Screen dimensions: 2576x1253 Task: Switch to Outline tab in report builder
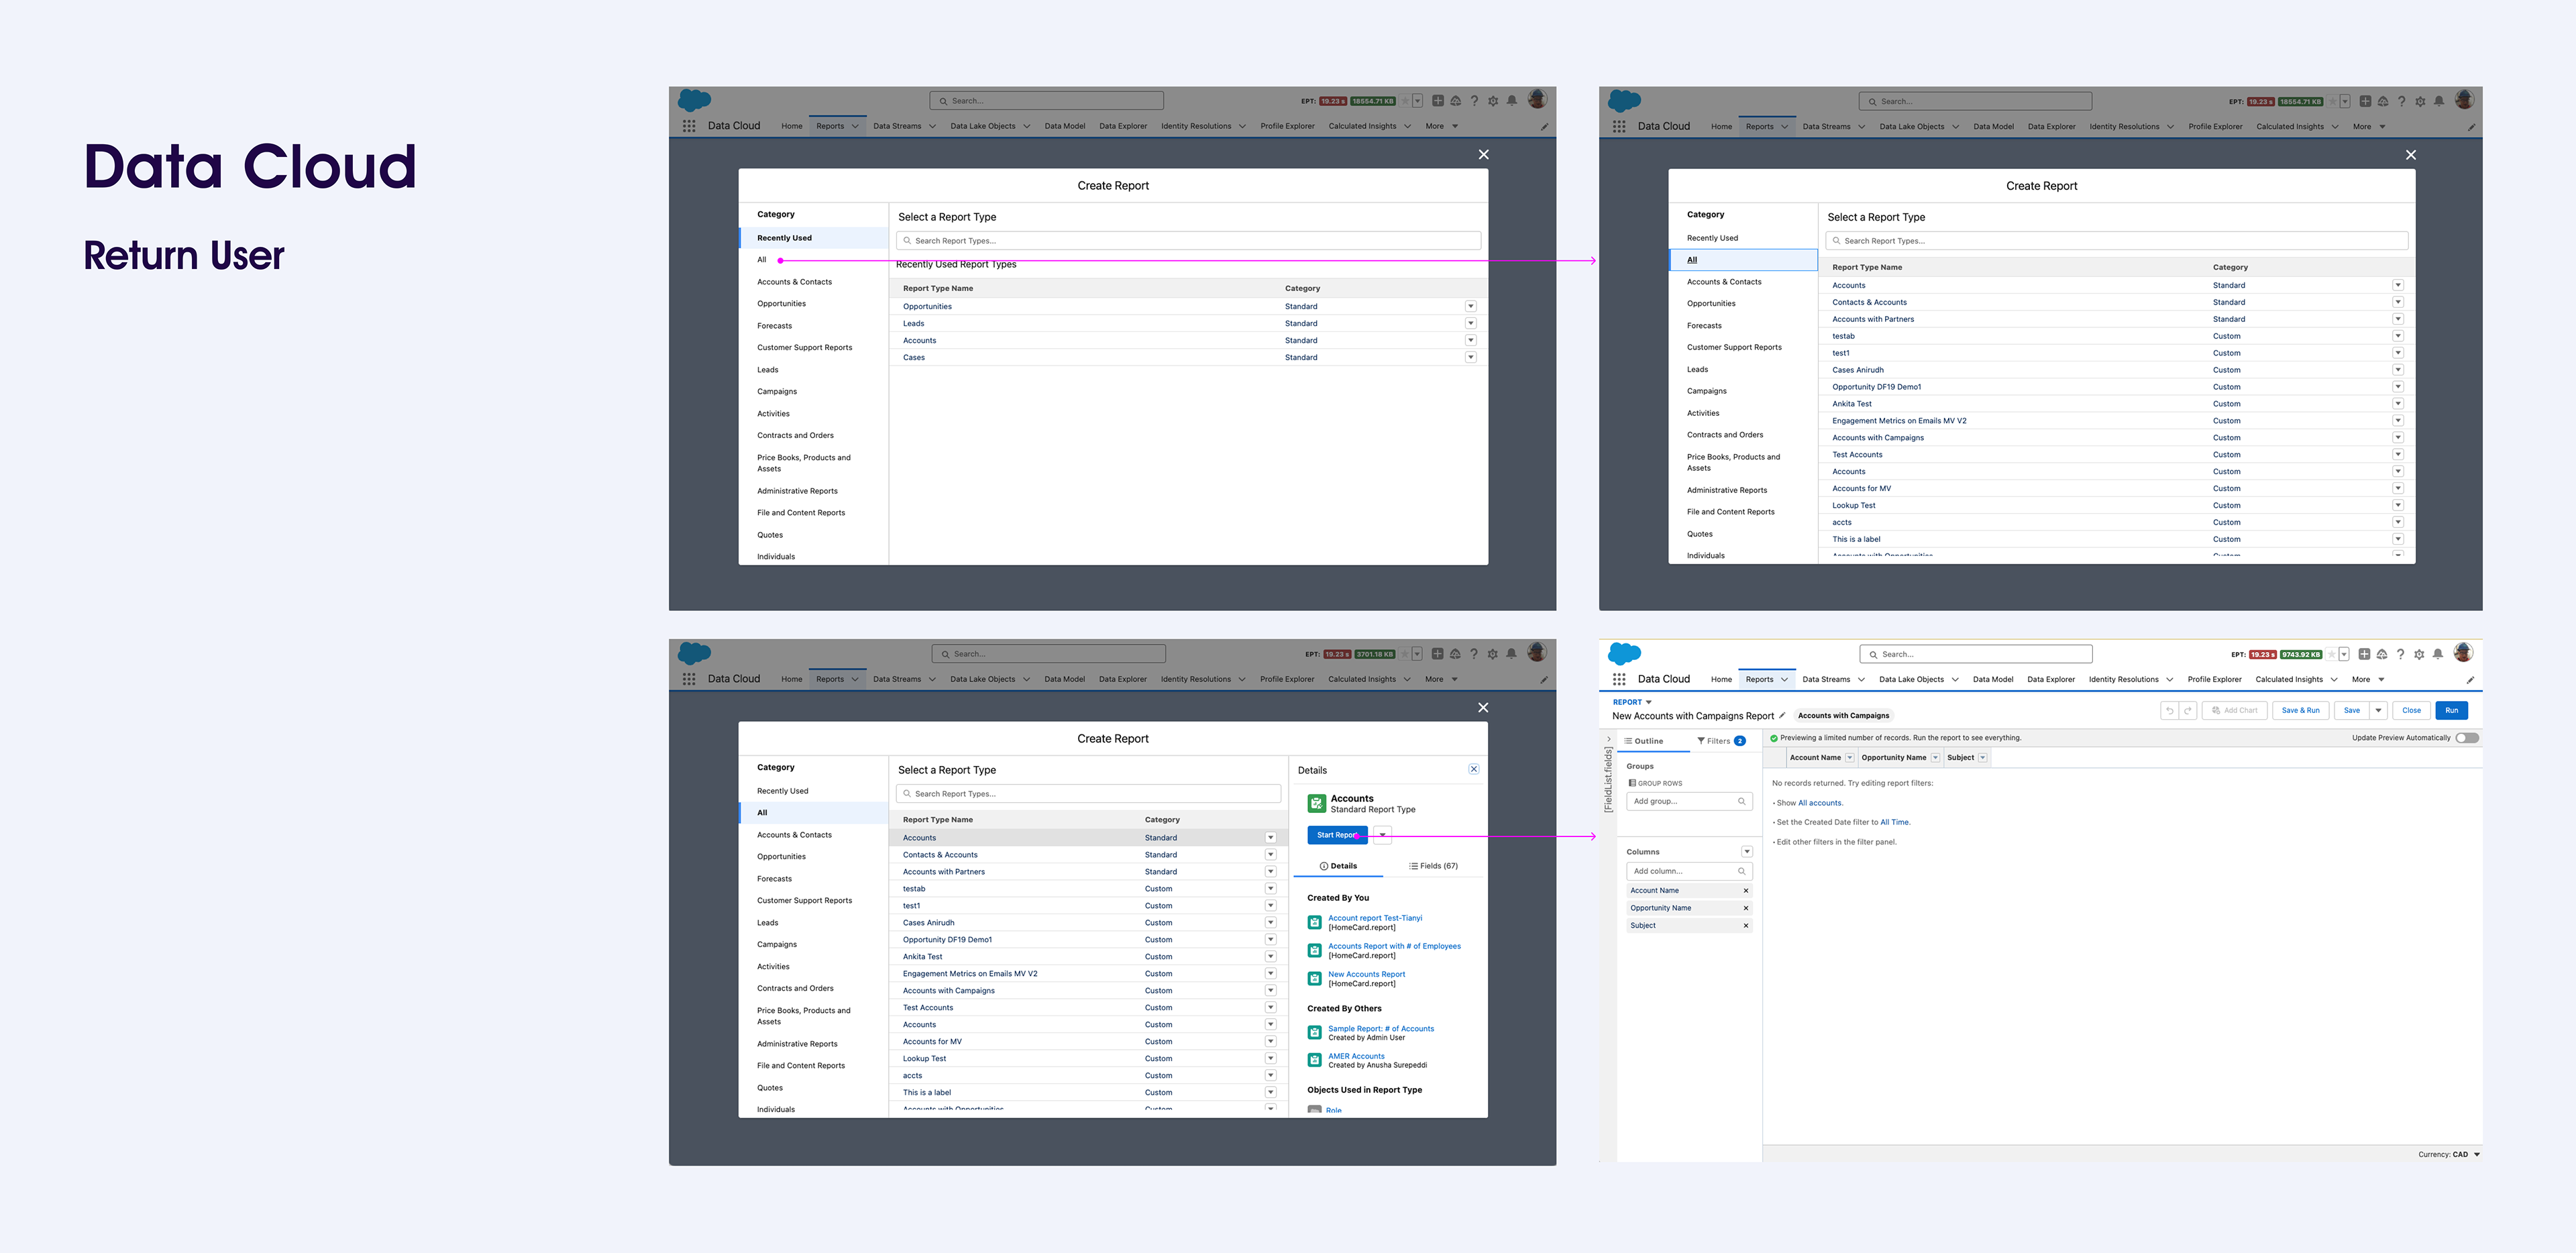coord(1645,741)
